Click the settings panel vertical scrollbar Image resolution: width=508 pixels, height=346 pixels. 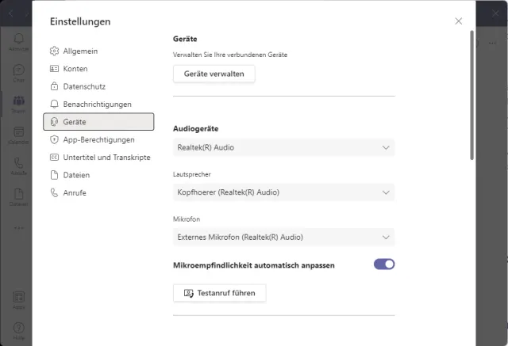[x=472, y=95]
